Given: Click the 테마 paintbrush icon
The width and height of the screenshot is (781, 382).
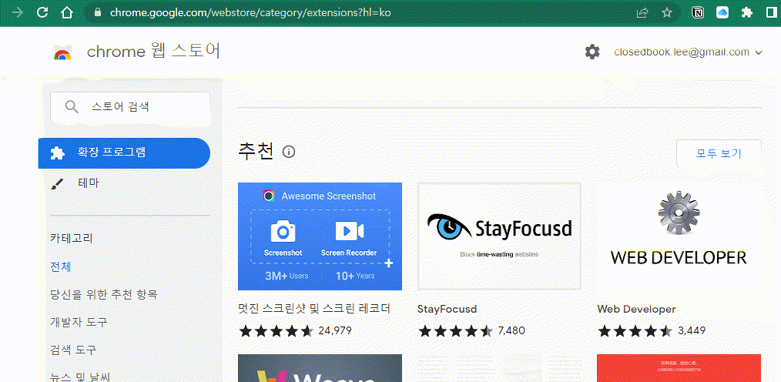Looking at the screenshot, I should coord(57,184).
